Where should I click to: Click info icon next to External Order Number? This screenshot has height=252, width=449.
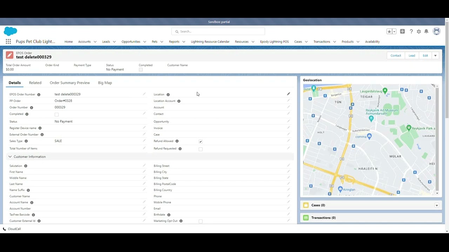(42, 135)
